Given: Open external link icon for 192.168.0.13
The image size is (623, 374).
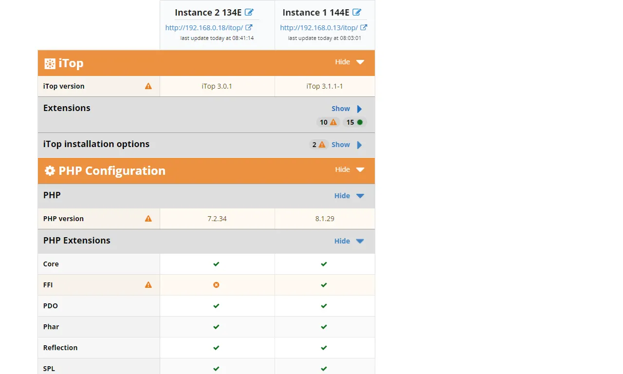Looking at the screenshot, I should coord(364,28).
